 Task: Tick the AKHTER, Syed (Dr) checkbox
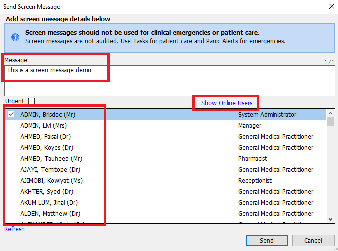click(11, 192)
